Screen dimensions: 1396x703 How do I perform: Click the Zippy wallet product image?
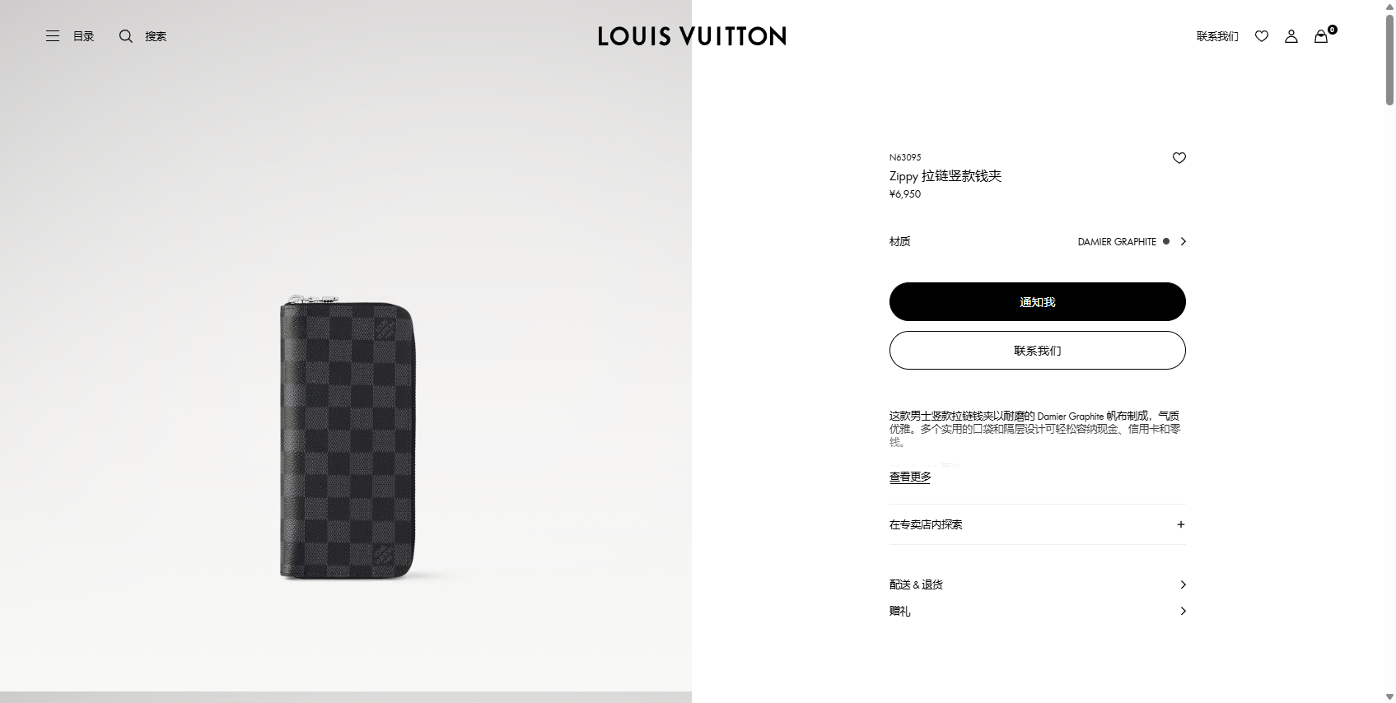[347, 437]
